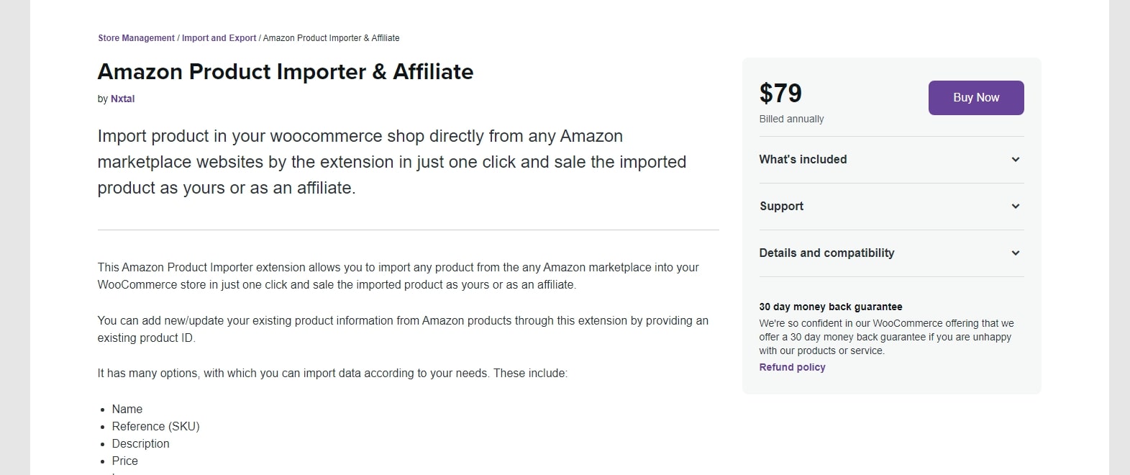The image size is (1130, 475).
Task: Click the Price bullet item
Action: click(124, 461)
